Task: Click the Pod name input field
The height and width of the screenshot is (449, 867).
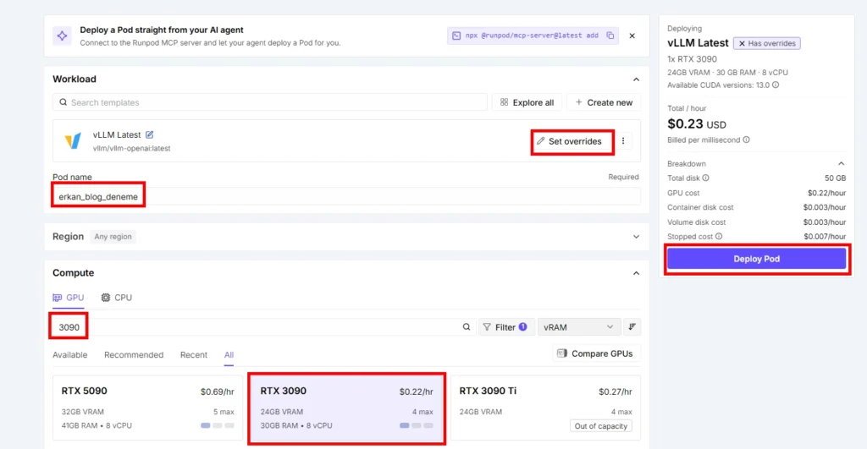Action: 346,197
